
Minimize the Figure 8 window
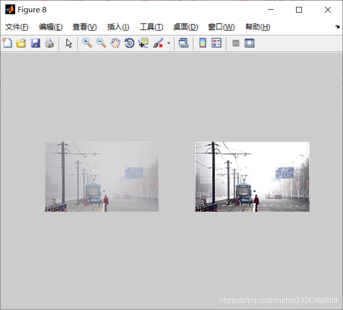(x=271, y=10)
